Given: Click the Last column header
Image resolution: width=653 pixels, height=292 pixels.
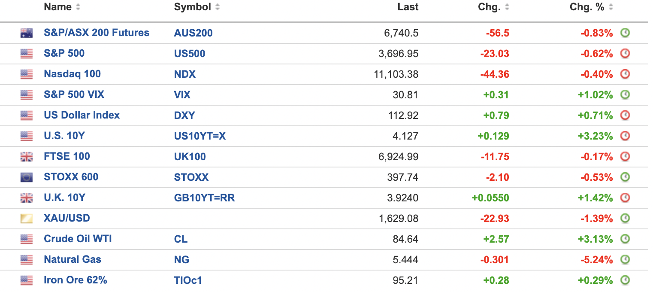Looking at the screenshot, I should 408,7.
